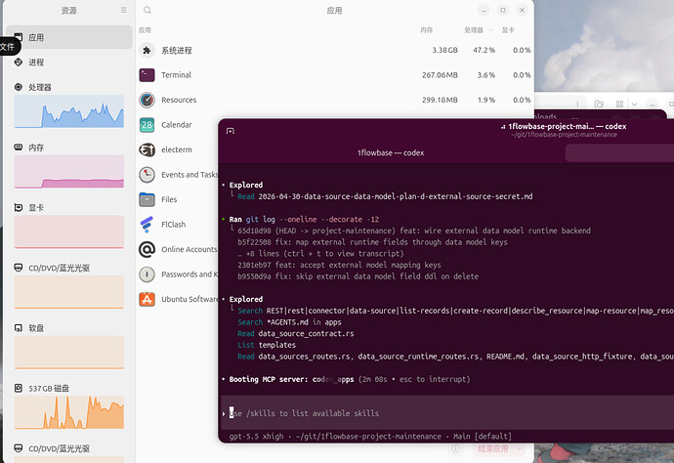This screenshot has width=674, height=463.
Task: Click the 65d18d98 commit line
Action: (x=414, y=231)
